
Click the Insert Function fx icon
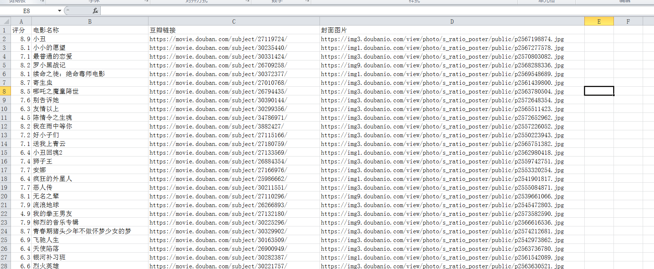[x=95, y=11]
